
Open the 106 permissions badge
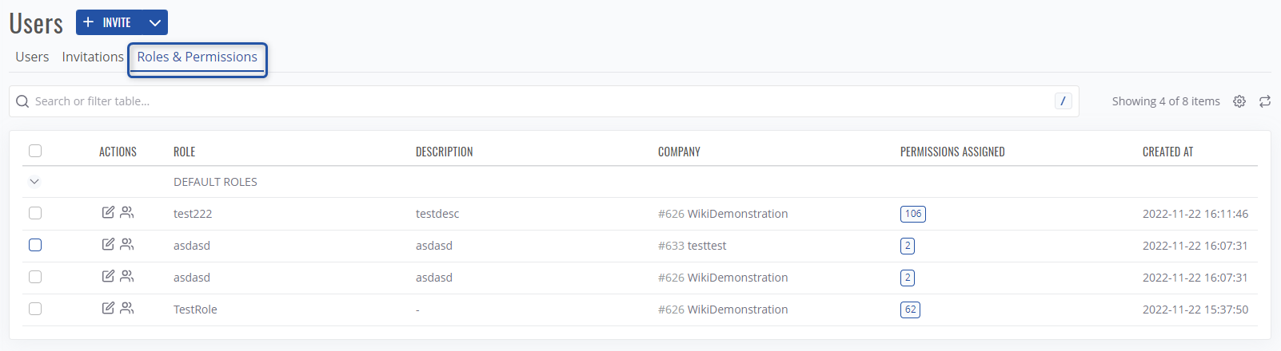(913, 214)
